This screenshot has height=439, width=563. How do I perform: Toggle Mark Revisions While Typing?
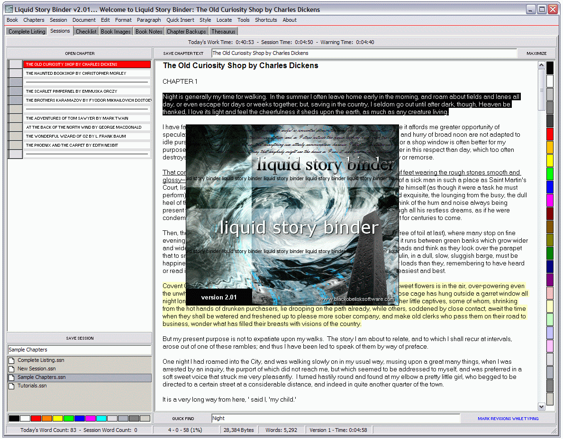[508, 419]
